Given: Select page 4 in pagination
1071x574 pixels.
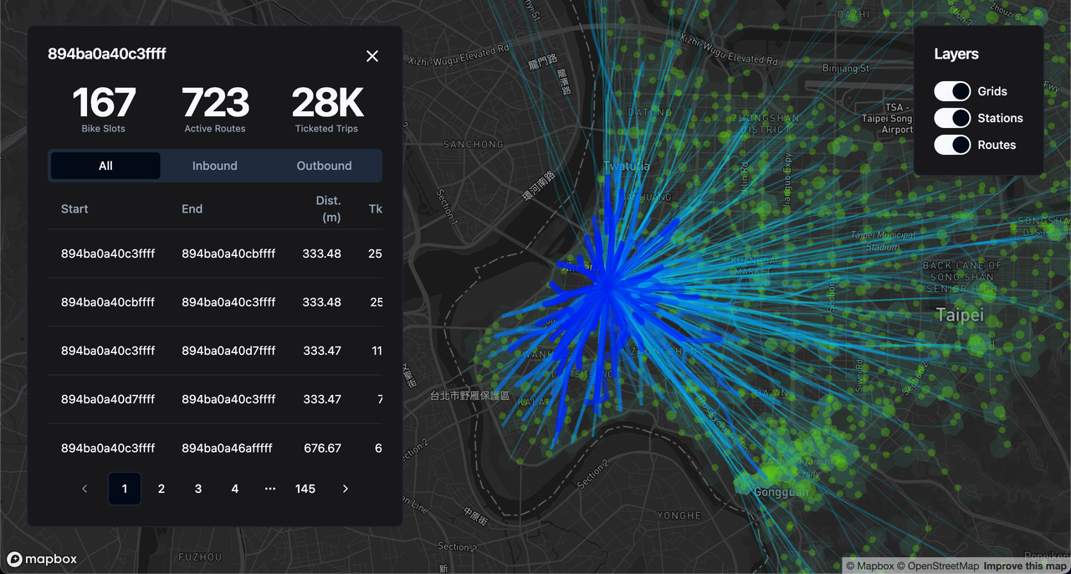Looking at the screenshot, I should pos(235,489).
